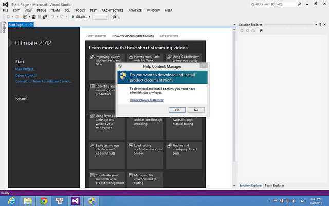This screenshot has width=329, height=206.
Task: Open the TEAM menu
Action: (56, 10)
